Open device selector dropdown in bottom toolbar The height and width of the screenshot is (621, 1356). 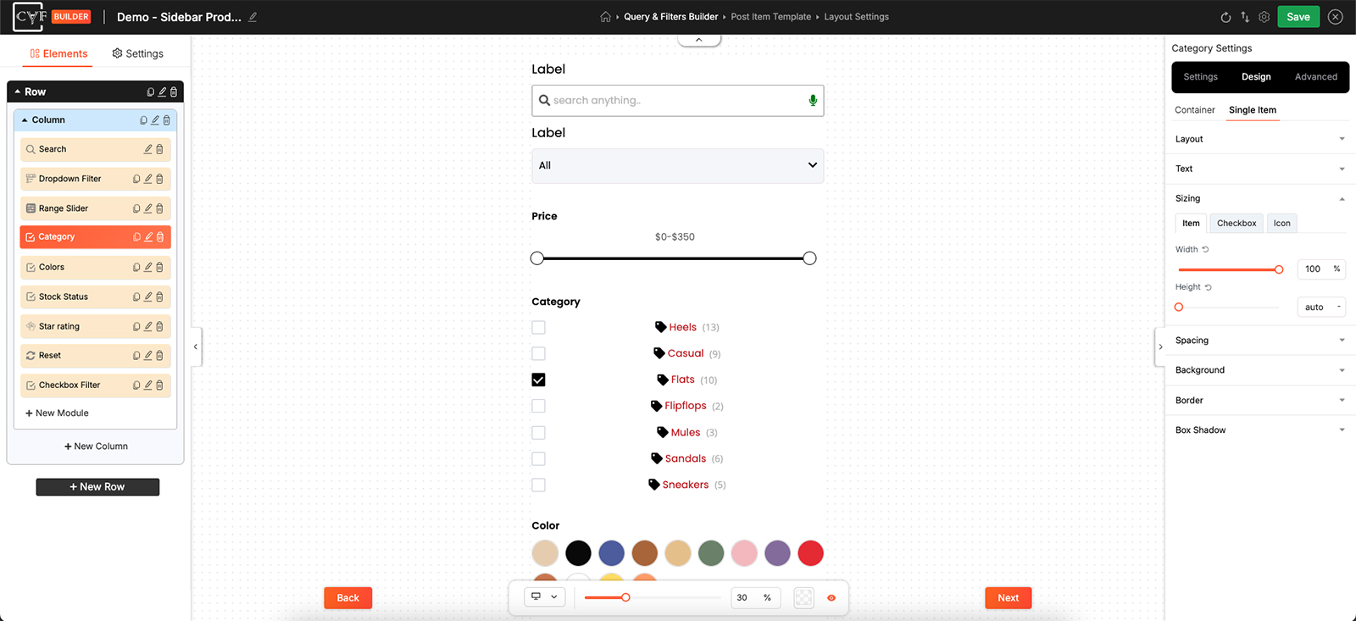[x=545, y=597]
